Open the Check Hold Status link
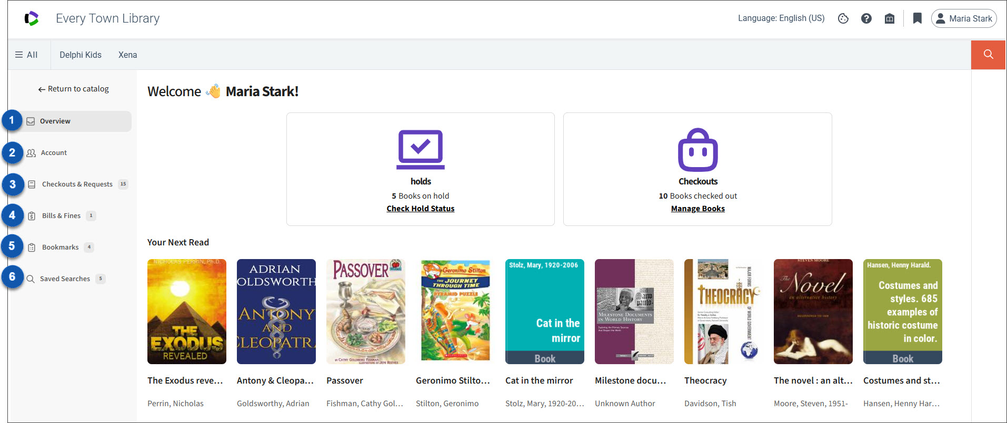This screenshot has height=423, width=1007. point(421,209)
